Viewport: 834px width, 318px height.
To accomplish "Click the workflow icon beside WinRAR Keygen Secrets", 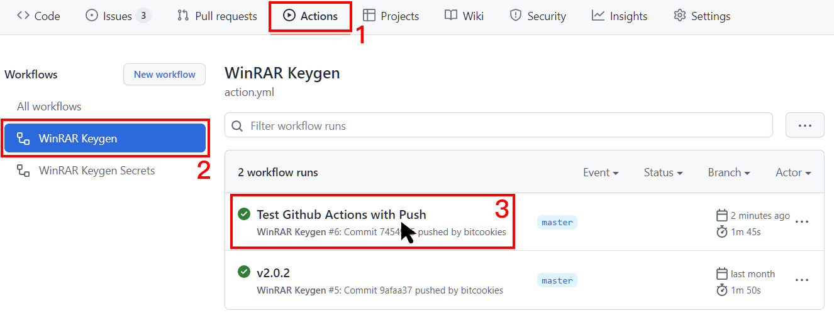I will pyautogui.click(x=23, y=171).
